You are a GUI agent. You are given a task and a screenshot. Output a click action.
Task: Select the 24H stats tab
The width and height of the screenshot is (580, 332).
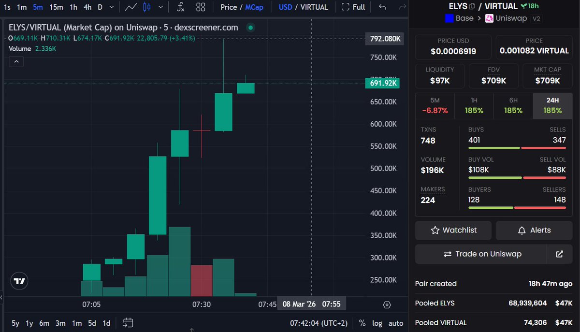click(x=552, y=105)
